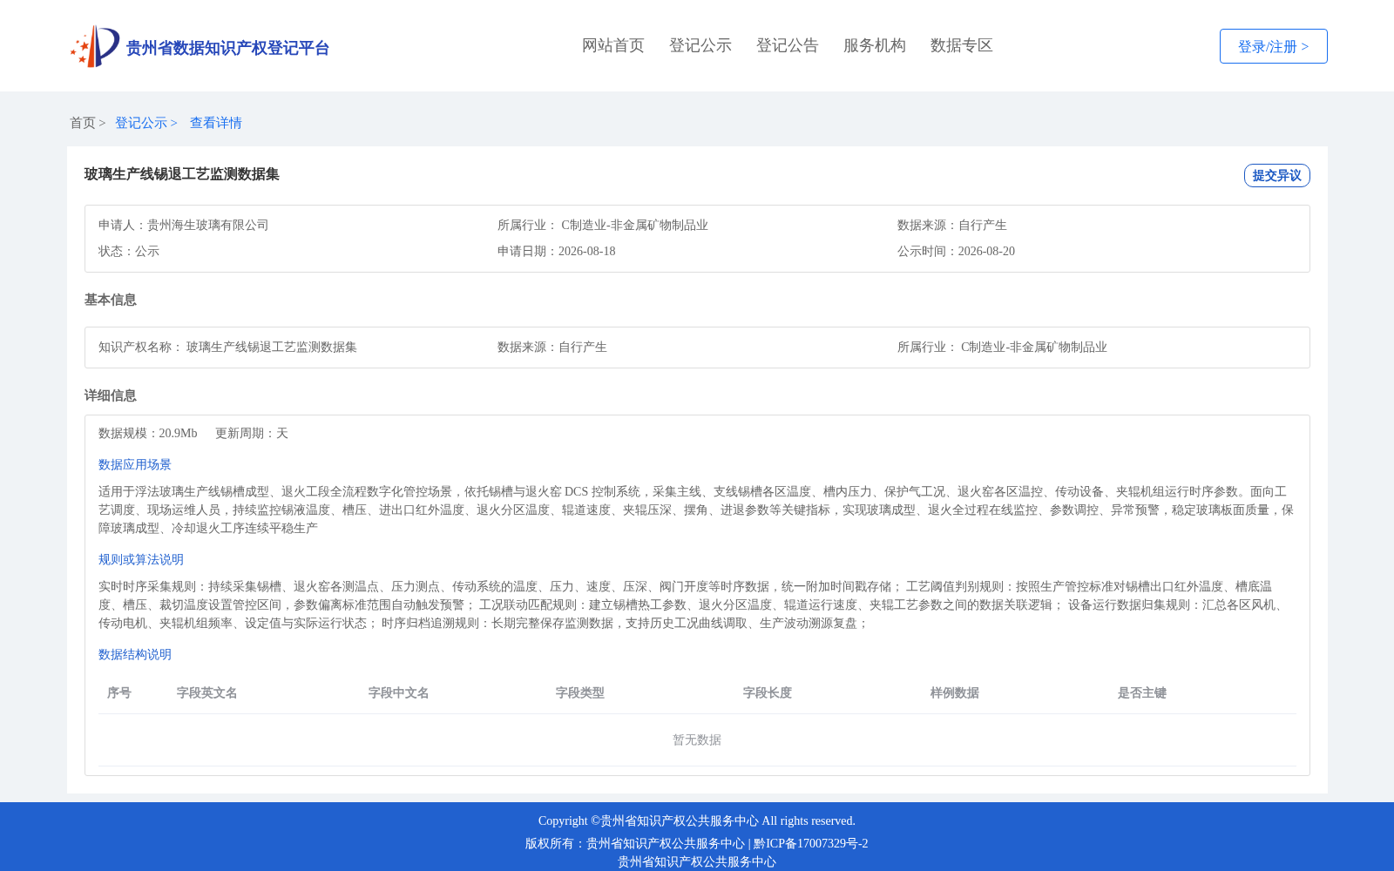Click 数据来源:自行产生 in the applicant box
The height and width of the screenshot is (871, 1394).
tap(952, 225)
